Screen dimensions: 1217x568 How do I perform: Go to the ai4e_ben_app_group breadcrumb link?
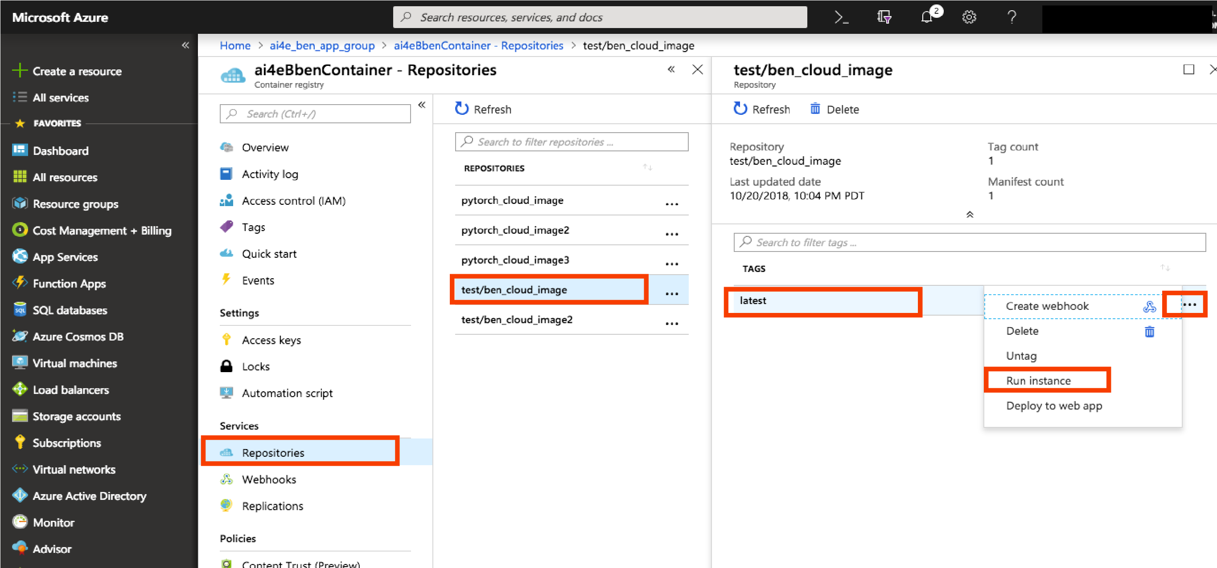pos(322,46)
